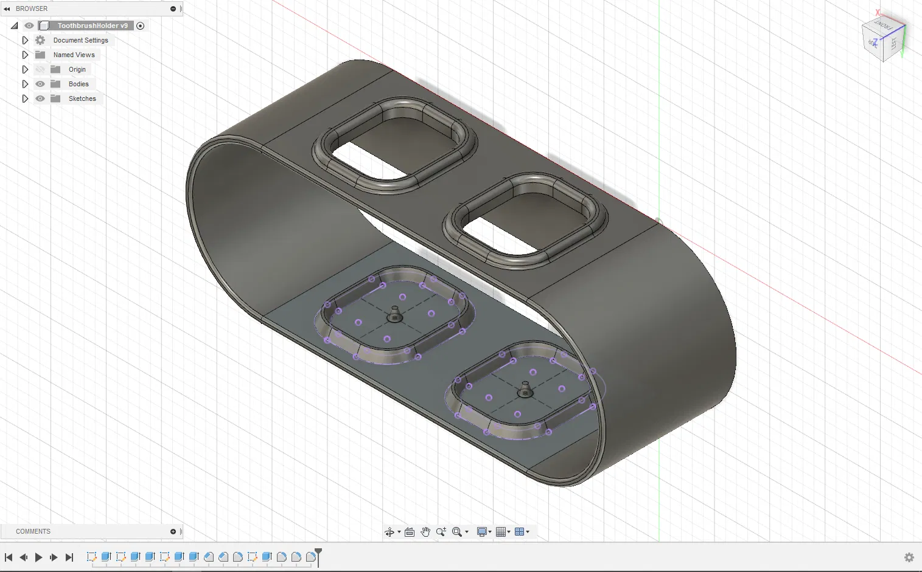Screen dimensions: 922x572
Task: Show the Origin folder via eye icon
Action: (x=40, y=69)
